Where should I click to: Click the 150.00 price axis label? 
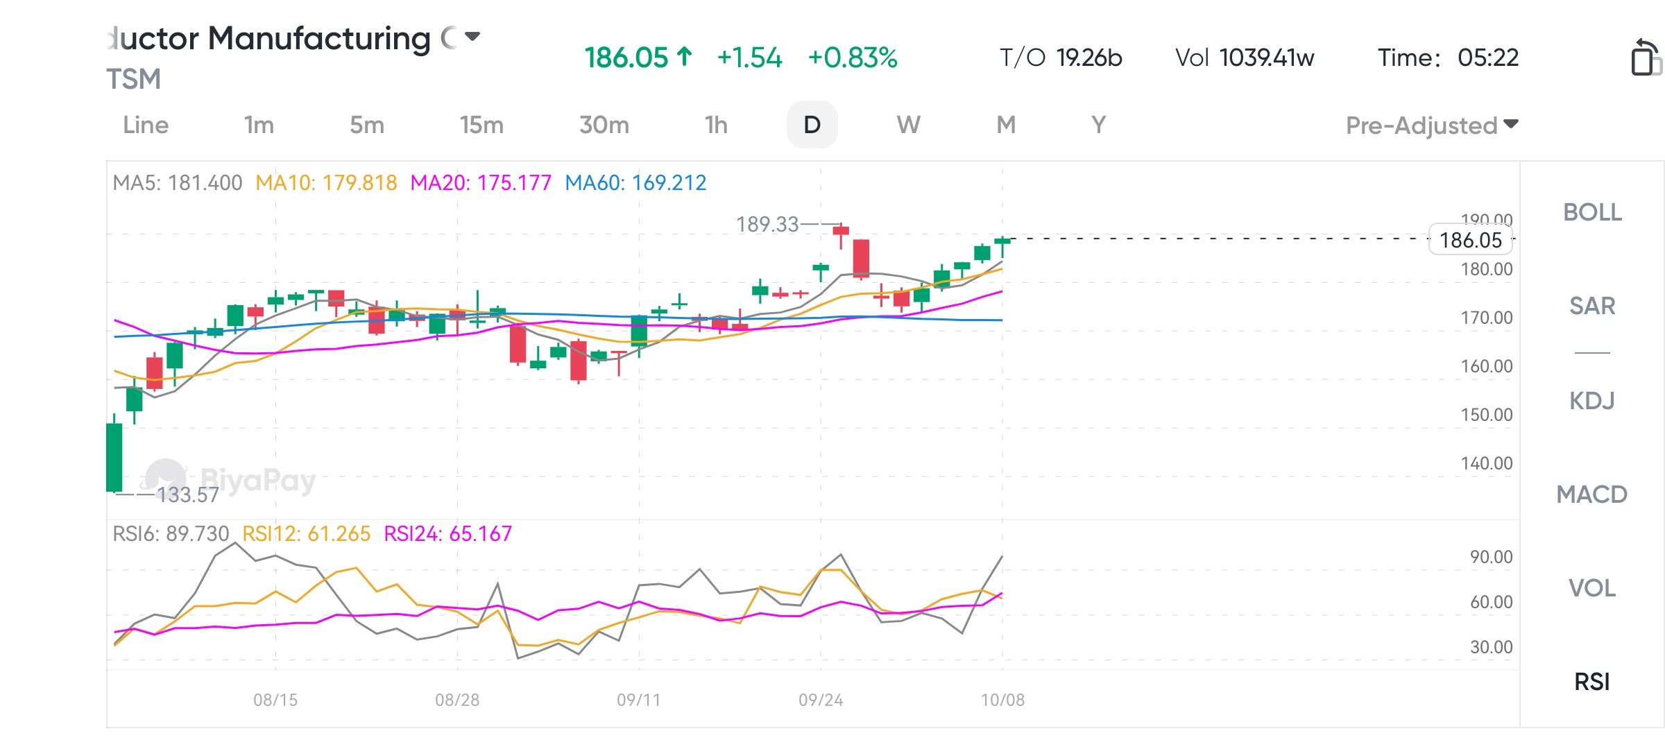tap(1487, 415)
